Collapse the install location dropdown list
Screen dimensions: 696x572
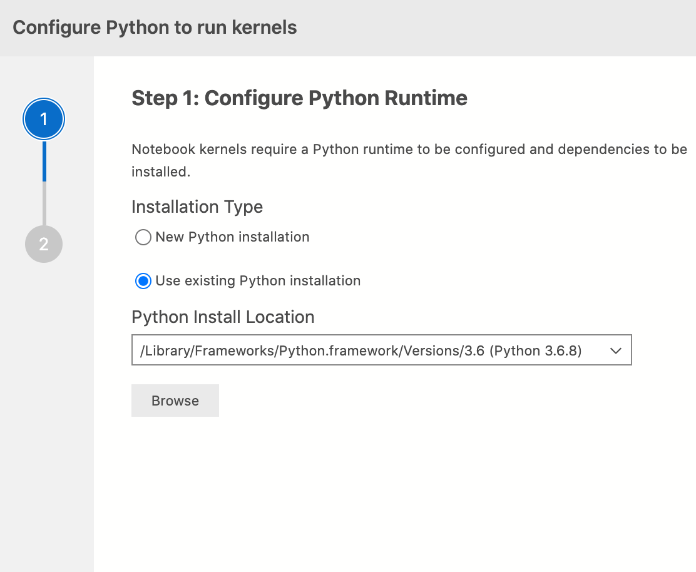(x=616, y=350)
